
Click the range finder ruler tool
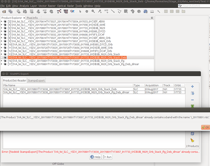click(152, 12)
